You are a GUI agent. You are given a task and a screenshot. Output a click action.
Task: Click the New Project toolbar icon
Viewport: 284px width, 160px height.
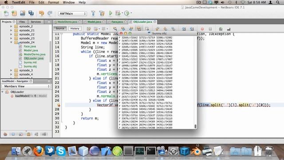[14, 13]
